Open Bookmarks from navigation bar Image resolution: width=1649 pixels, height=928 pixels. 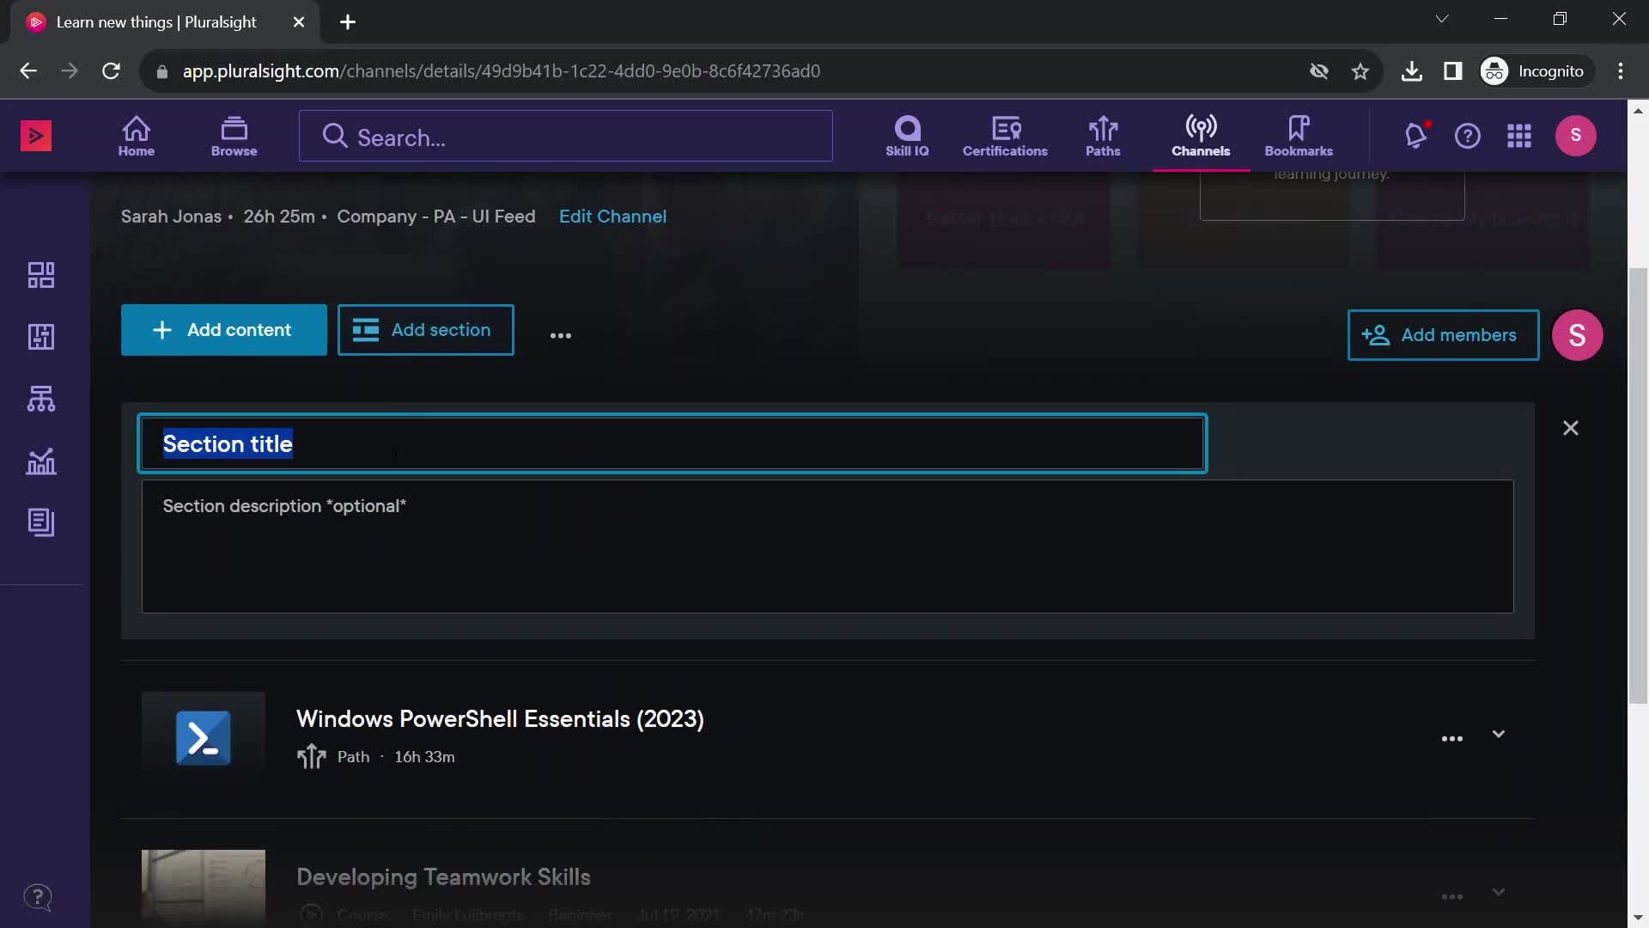[1299, 135]
